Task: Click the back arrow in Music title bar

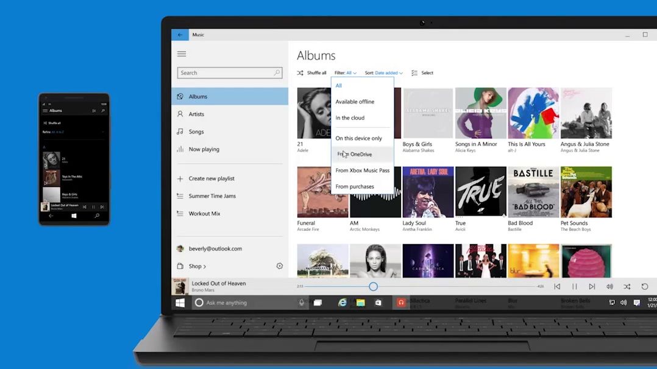Action: pyautogui.click(x=180, y=35)
